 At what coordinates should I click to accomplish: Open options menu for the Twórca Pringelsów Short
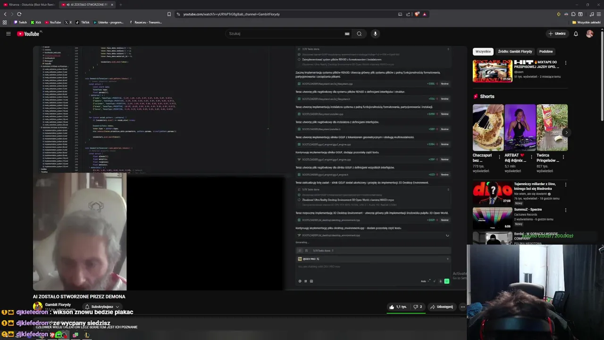563,157
